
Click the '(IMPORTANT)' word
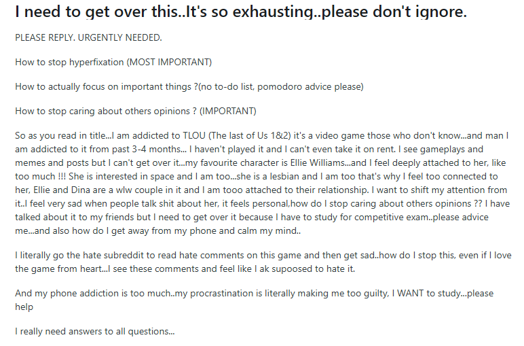(x=228, y=111)
